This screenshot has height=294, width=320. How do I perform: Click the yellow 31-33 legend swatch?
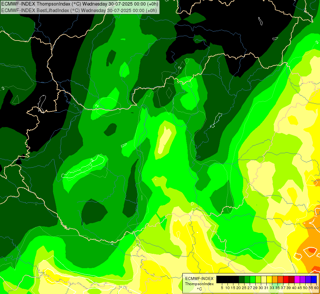[x=269, y=279]
